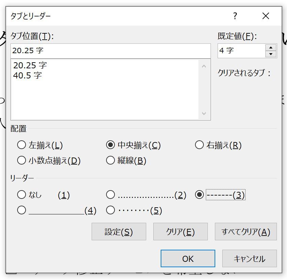Viewport: 287px width, 280px height.
Task: Close the タブとリーダー dialog
Action: [265, 16]
